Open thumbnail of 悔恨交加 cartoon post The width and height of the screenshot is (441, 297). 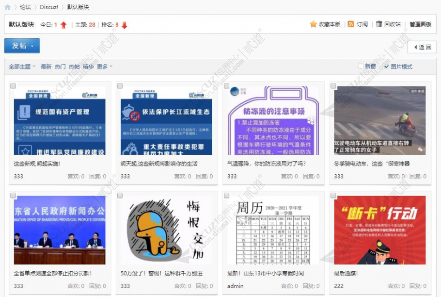click(167, 231)
